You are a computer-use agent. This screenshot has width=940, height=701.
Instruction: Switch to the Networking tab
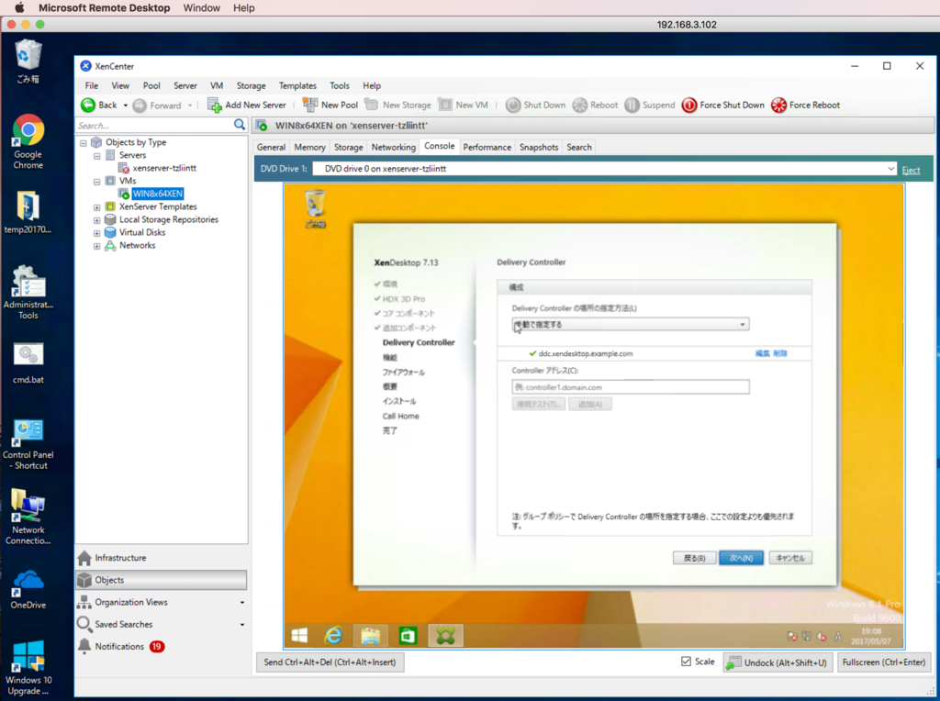[393, 147]
